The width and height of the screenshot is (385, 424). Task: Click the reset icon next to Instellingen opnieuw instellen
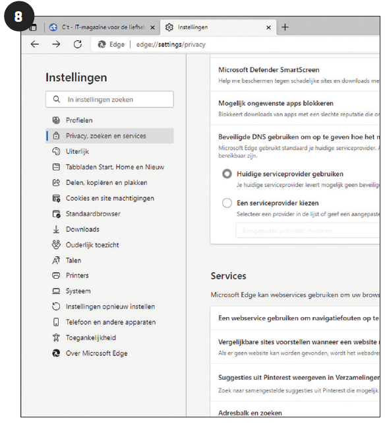(56, 306)
